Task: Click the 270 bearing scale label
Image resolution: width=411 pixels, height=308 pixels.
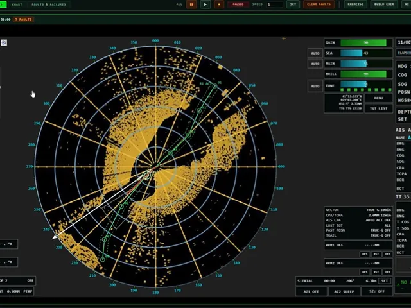Action: [30, 167]
